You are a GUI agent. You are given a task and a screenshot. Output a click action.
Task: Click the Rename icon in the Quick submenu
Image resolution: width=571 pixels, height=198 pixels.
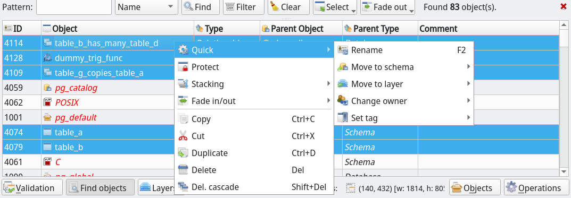(x=342, y=50)
